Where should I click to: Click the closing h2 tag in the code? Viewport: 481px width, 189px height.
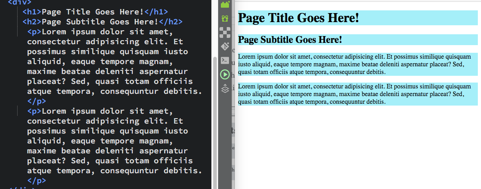tap(170, 22)
